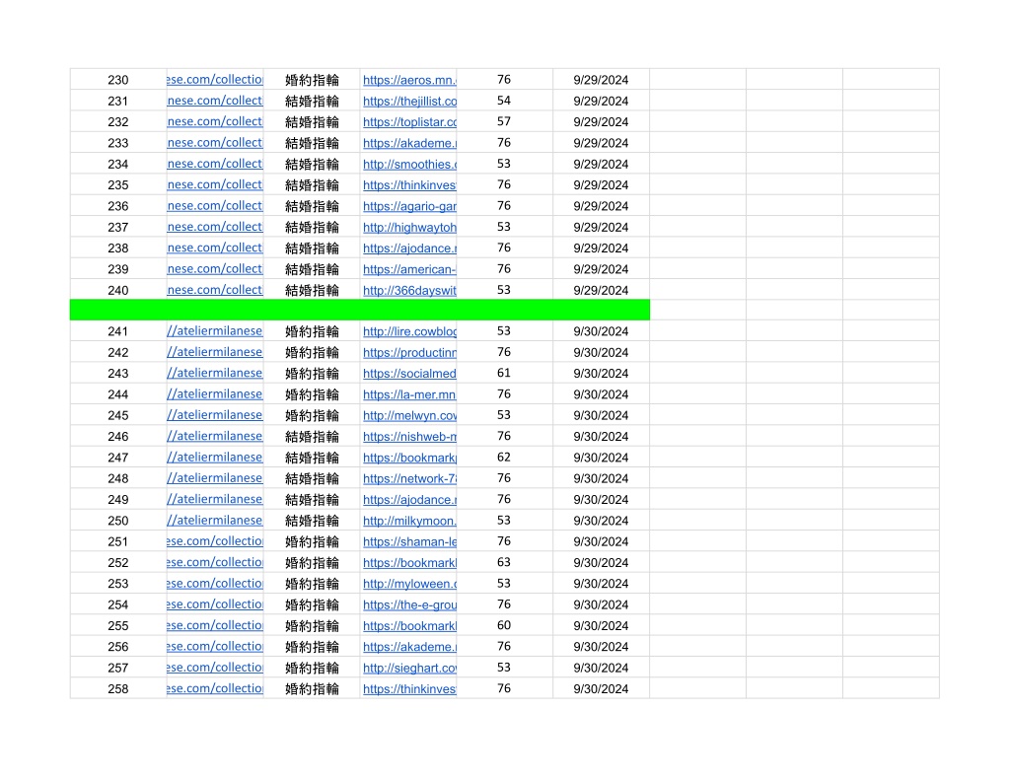Open the https://agario-gar link
Viewport: 1010px width, 780px height.
409,206
